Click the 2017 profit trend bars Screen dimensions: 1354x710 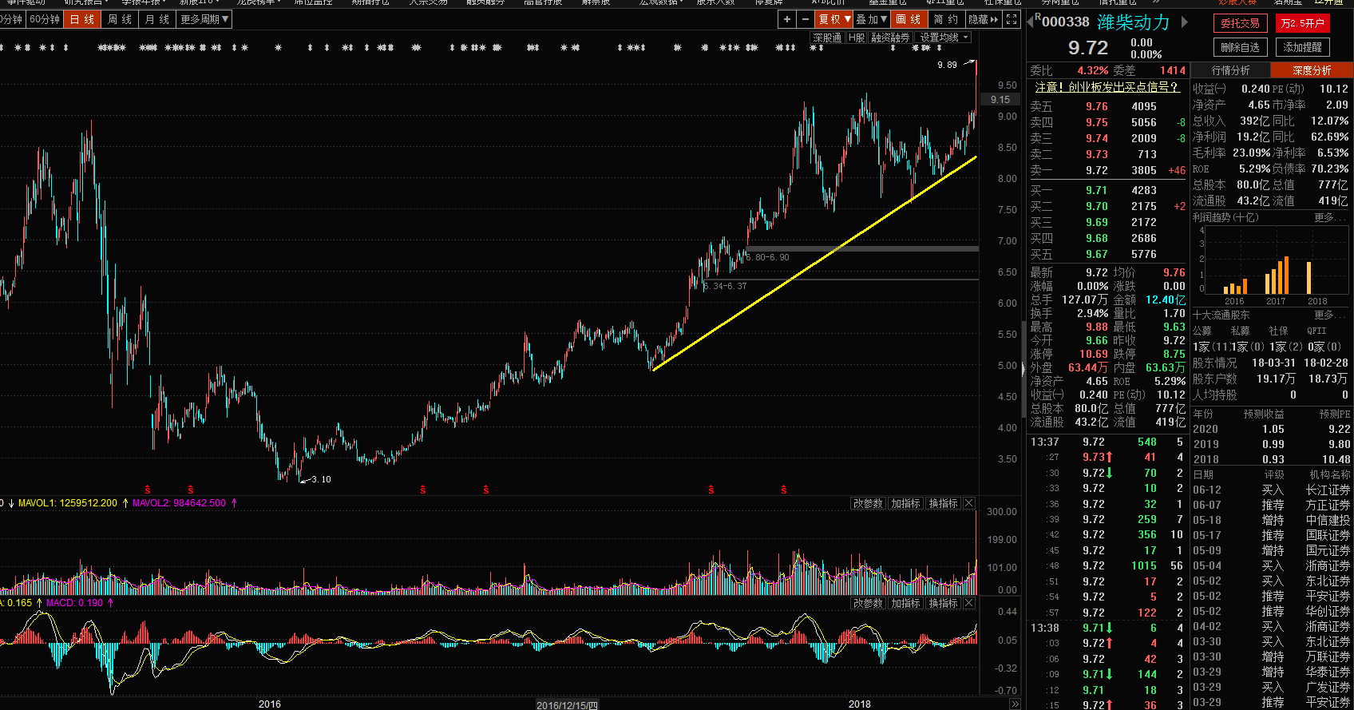pos(1277,276)
